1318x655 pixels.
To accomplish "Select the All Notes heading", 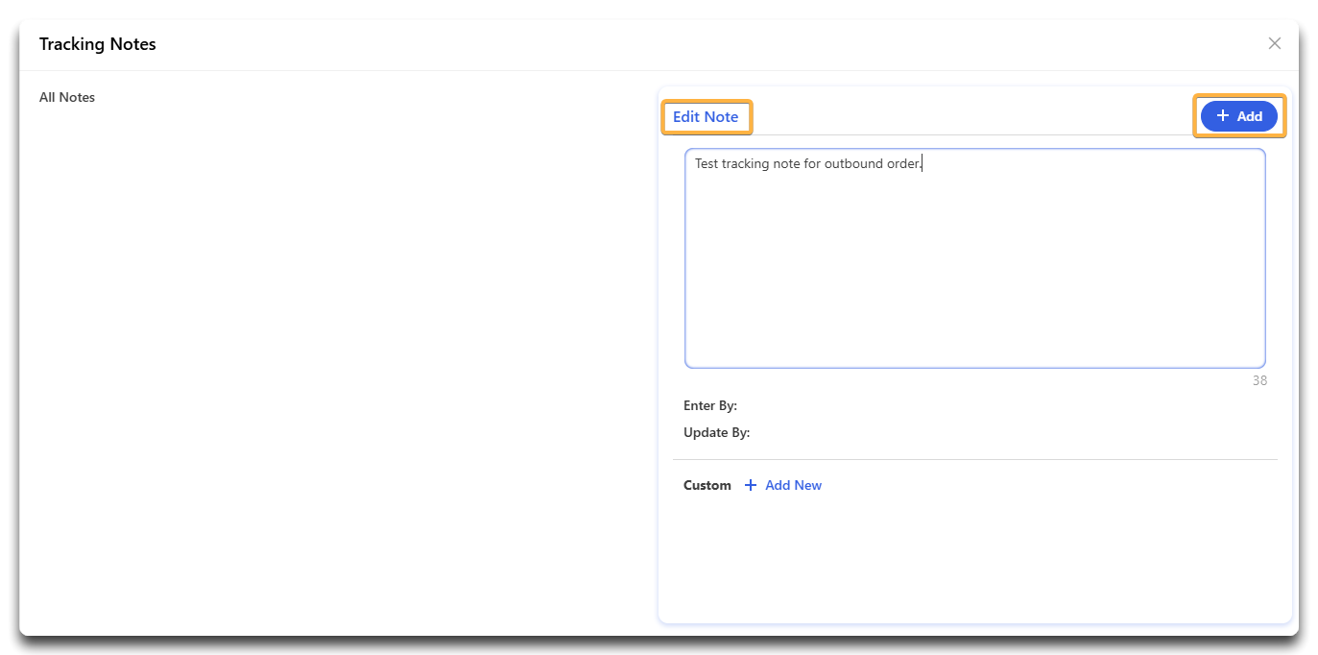I will (67, 97).
